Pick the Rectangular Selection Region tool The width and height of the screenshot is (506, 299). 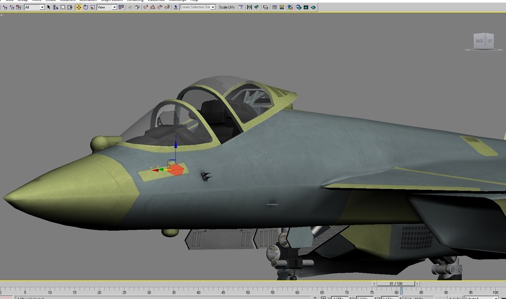pyautogui.click(x=63, y=7)
